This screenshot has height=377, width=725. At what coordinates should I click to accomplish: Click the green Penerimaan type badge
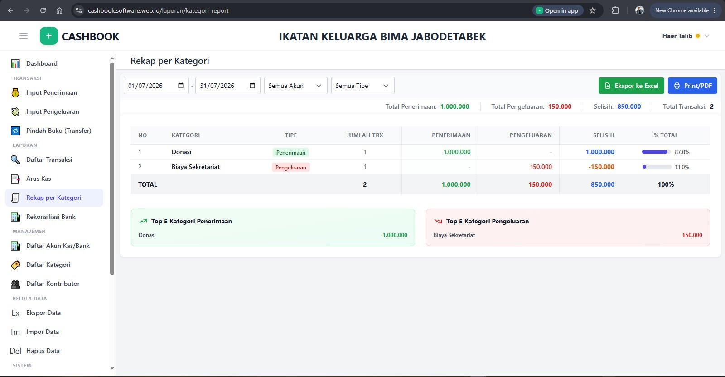(x=291, y=153)
